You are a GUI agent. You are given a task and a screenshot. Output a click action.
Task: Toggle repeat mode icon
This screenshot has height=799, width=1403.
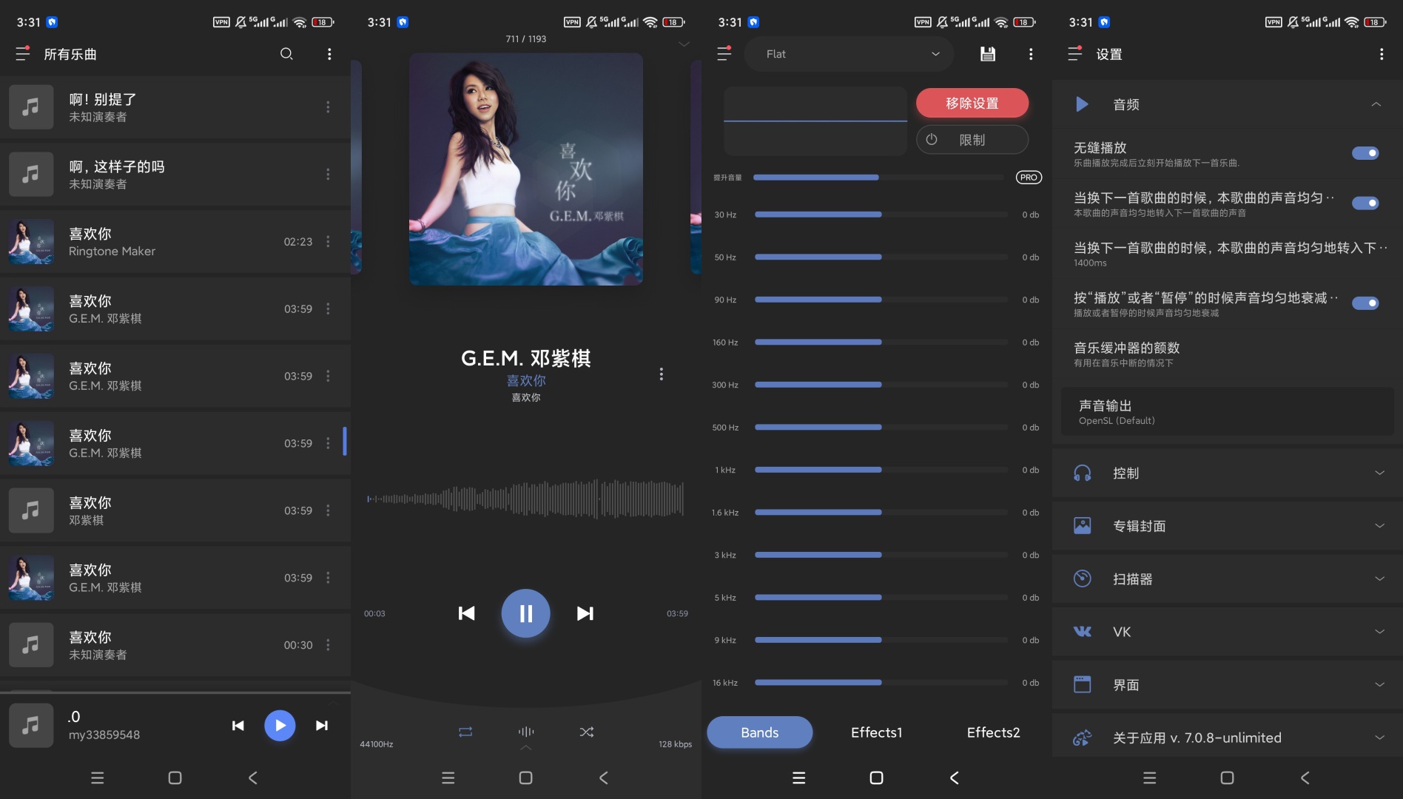(x=465, y=732)
